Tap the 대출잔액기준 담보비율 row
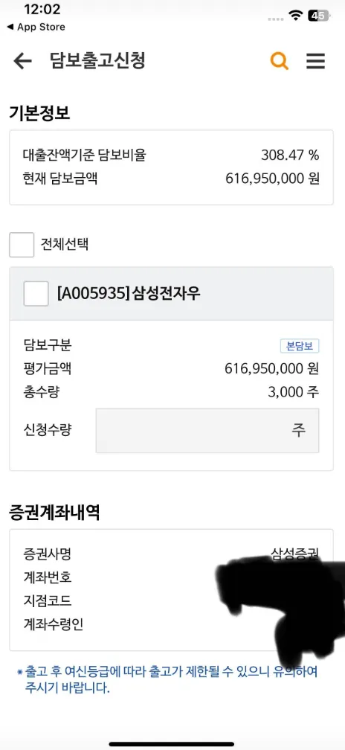The image size is (345, 750). click(172, 155)
